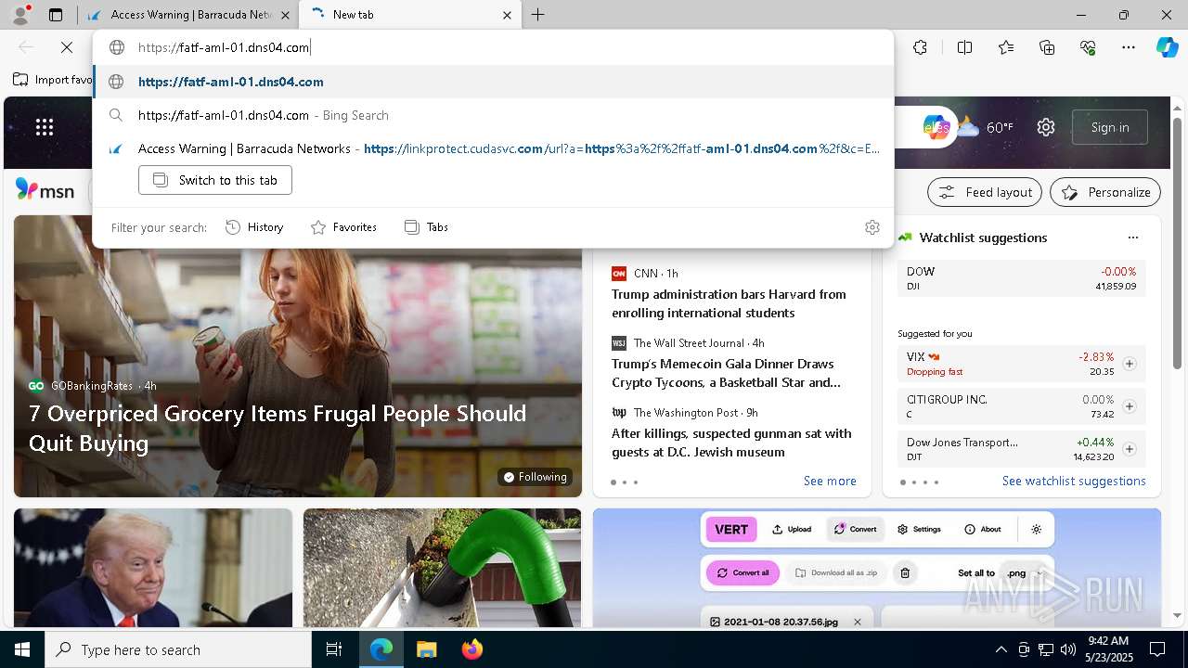Open Washington Post D.C. museum article

click(731, 443)
